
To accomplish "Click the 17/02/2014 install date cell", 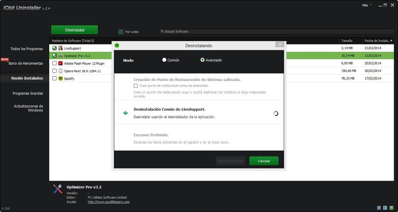I will click(373, 79).
